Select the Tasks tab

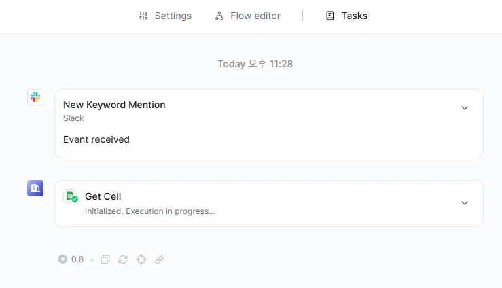click(x=346, y=16)
